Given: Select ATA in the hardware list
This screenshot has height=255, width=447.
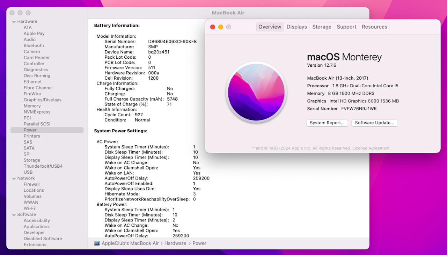Looking at the screenshot, I should (x=28, y=28).
